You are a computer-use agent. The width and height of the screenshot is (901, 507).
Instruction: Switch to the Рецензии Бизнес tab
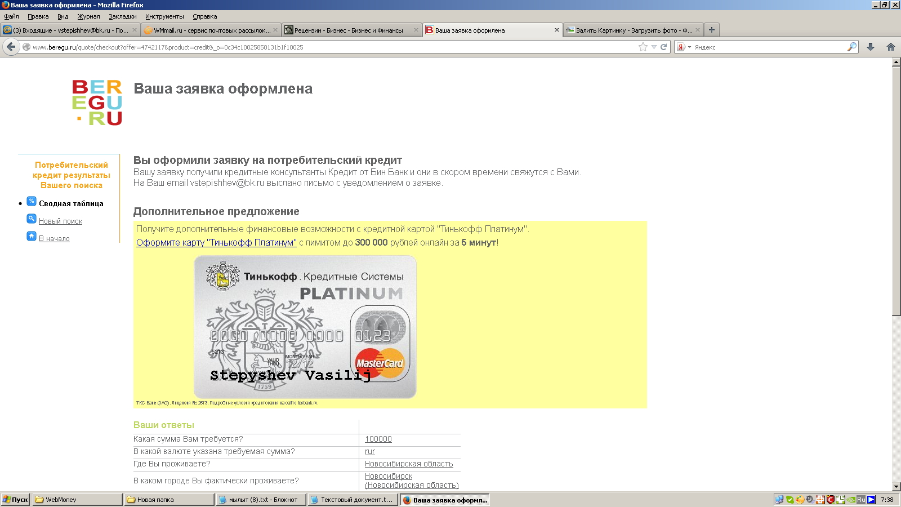[x=351, y=30]
